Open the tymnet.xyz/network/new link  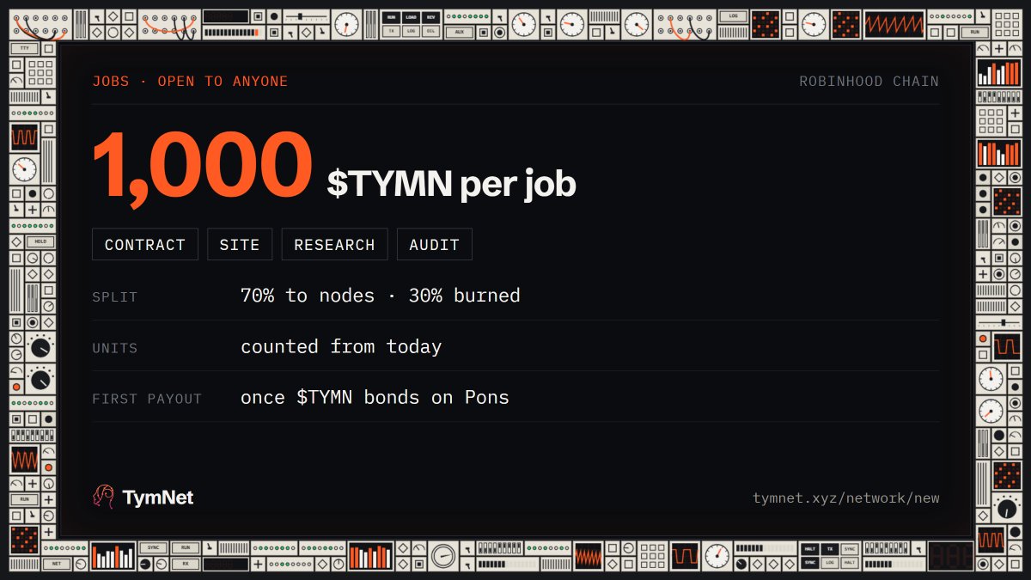tap(845, 498)
